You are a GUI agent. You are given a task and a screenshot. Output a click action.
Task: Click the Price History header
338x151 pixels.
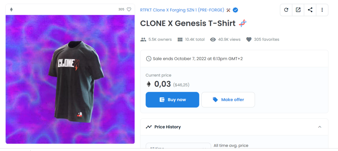[x=167, y=127]
